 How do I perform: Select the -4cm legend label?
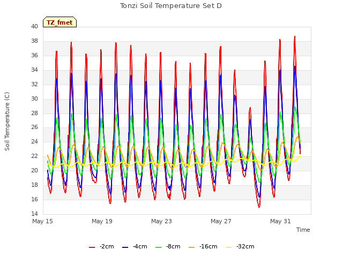[x=140, y=246]
